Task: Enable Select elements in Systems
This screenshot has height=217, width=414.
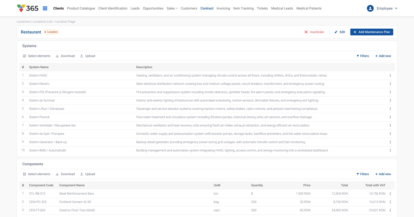Action: coord(37,56)
